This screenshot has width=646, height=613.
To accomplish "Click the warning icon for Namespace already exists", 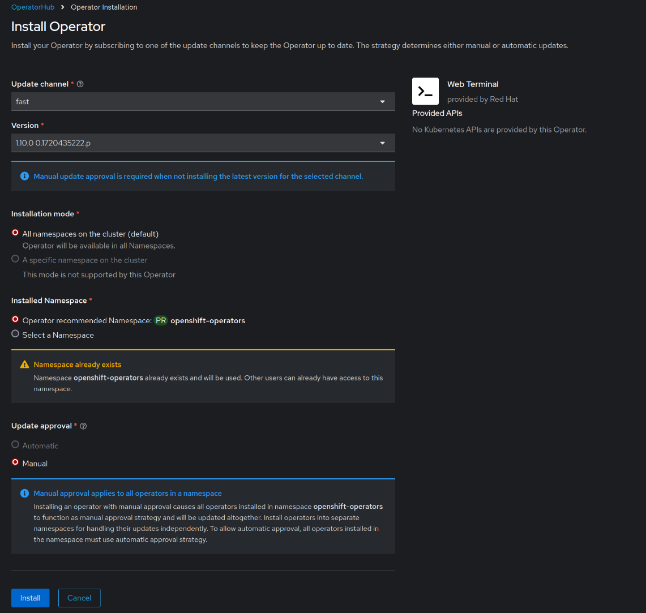I will click(x=24, y=365).
